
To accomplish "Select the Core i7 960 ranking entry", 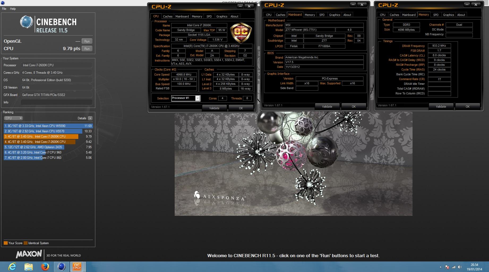I will [x=48, y=152].
